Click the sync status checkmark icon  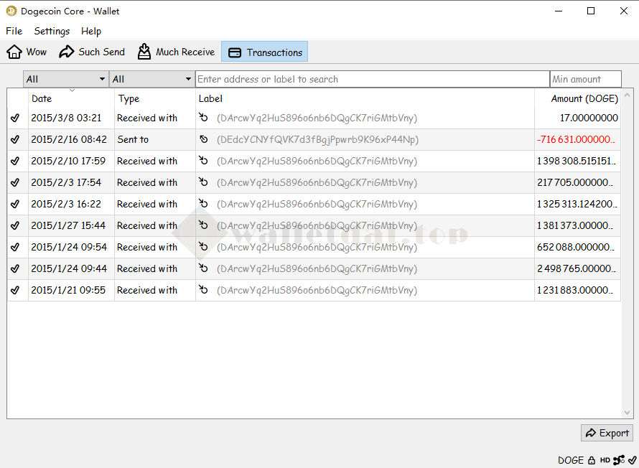click(632, 460)
